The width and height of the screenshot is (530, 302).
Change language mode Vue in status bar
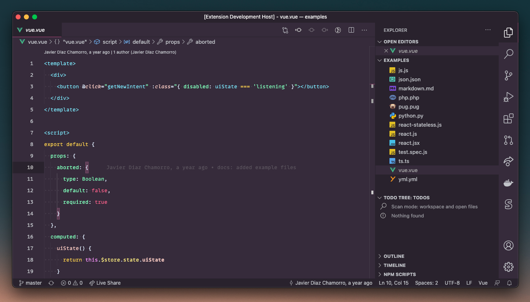click(483, 283)
